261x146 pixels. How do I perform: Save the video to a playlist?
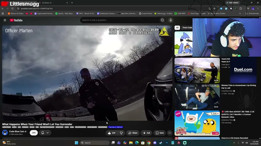(x=160, y=133)
